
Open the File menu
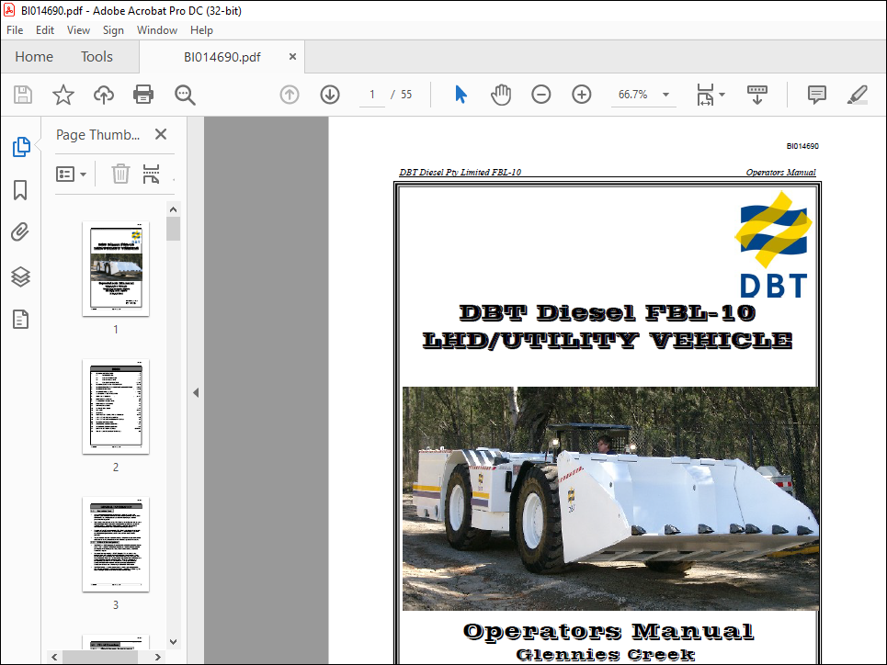tap(15, 30)
